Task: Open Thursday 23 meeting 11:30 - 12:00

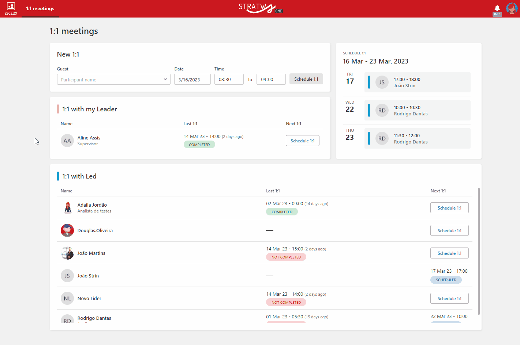Action: point(418,138)
